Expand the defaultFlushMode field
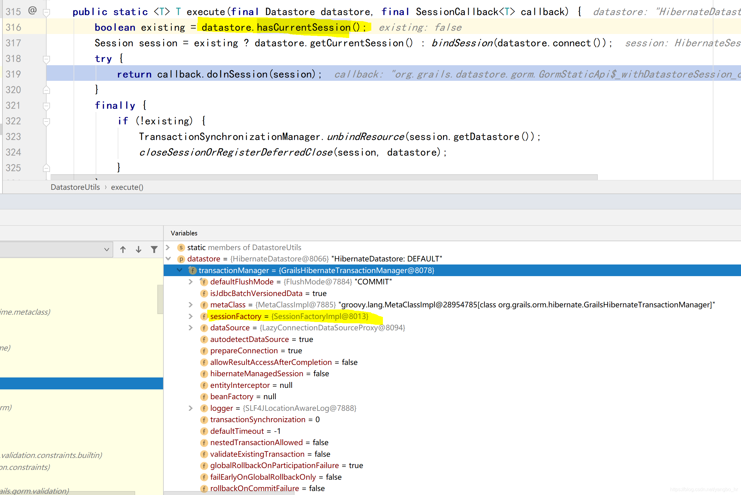 (191, 282)
